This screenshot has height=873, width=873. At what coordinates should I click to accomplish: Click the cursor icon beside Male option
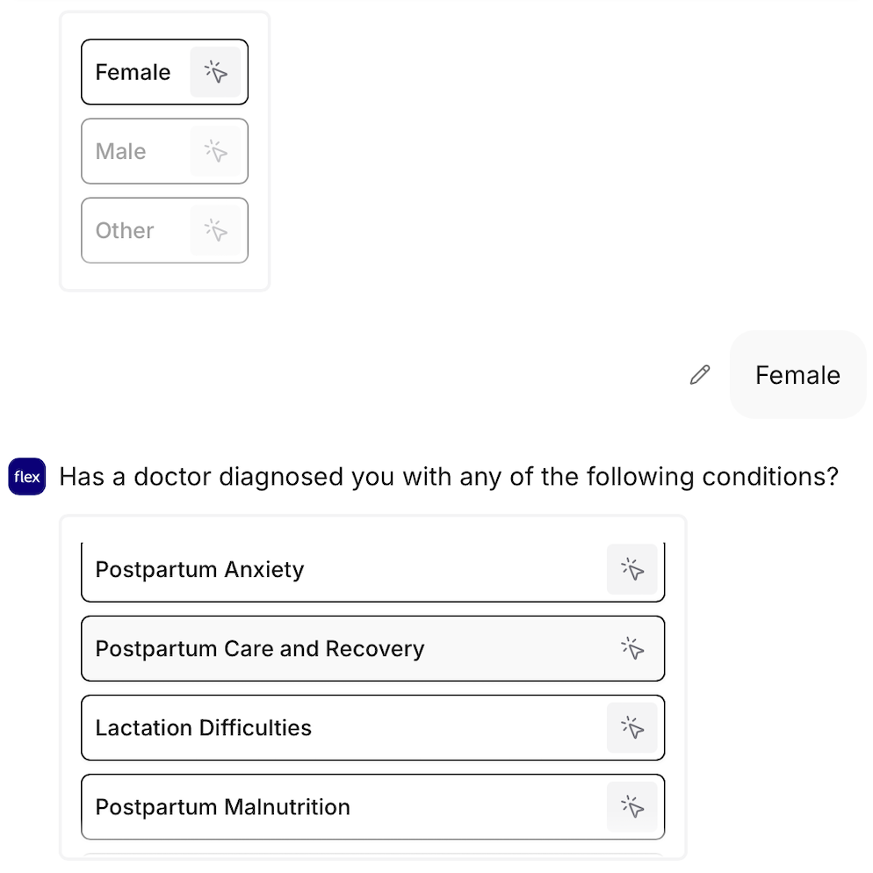click(215, 151)
